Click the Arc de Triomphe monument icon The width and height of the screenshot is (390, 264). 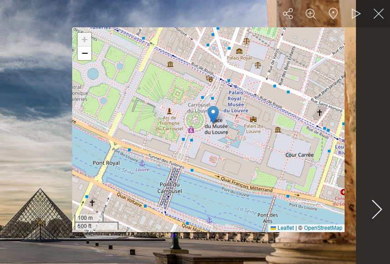(170, 111)
